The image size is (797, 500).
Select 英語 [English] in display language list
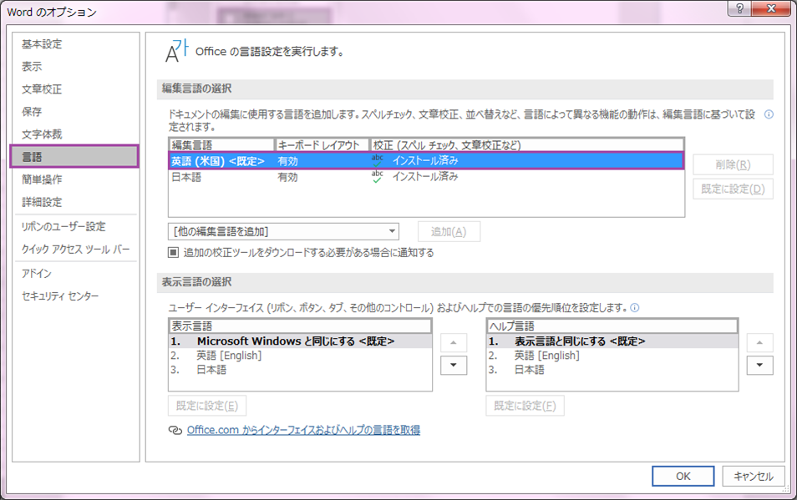coord(229,356)
